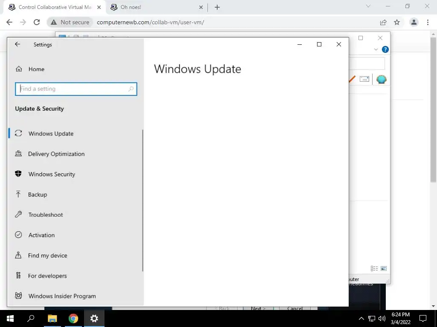Screen dimensions: 437x327
Task: Open Activation settings page
Action: [x=75, y=235]
